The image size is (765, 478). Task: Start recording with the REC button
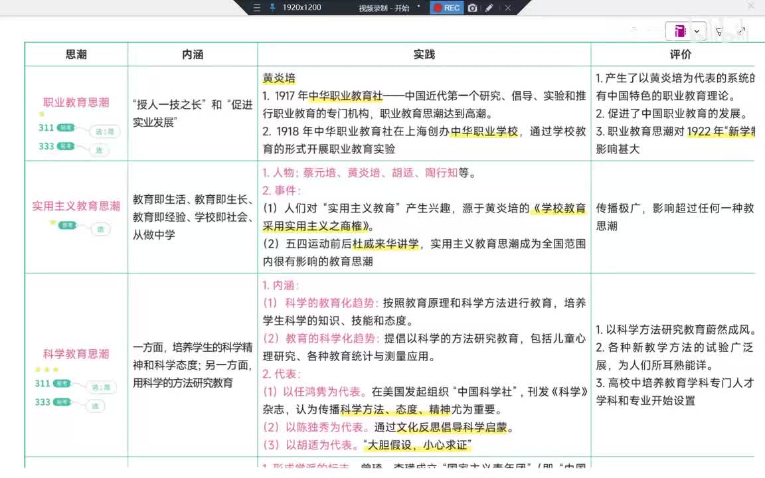pos(447,7)
